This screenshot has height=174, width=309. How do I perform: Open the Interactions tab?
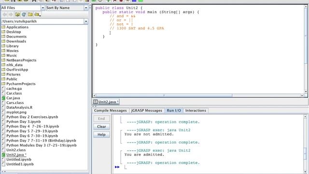click(x=196, y=111)
